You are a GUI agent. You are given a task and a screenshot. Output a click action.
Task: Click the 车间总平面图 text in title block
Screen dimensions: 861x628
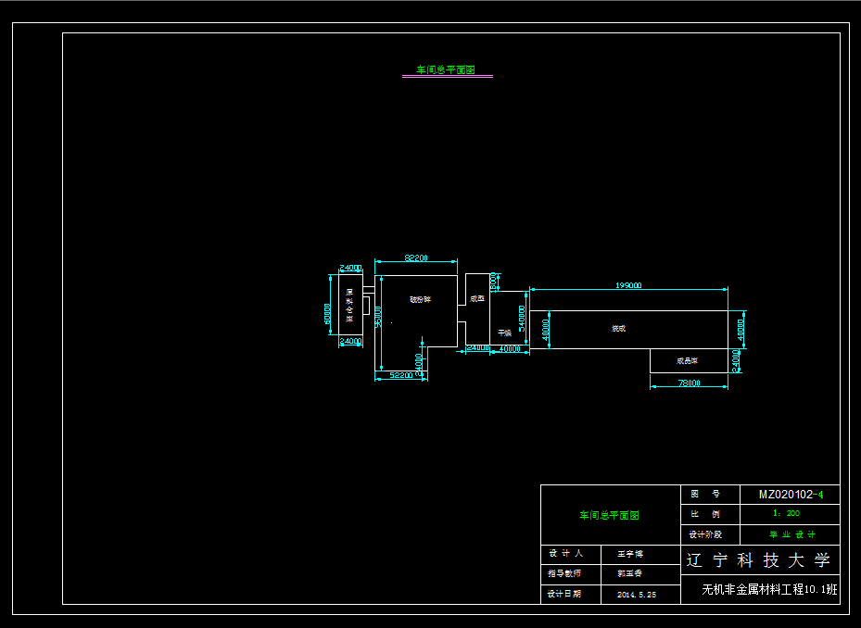click(x=610, y=515)
